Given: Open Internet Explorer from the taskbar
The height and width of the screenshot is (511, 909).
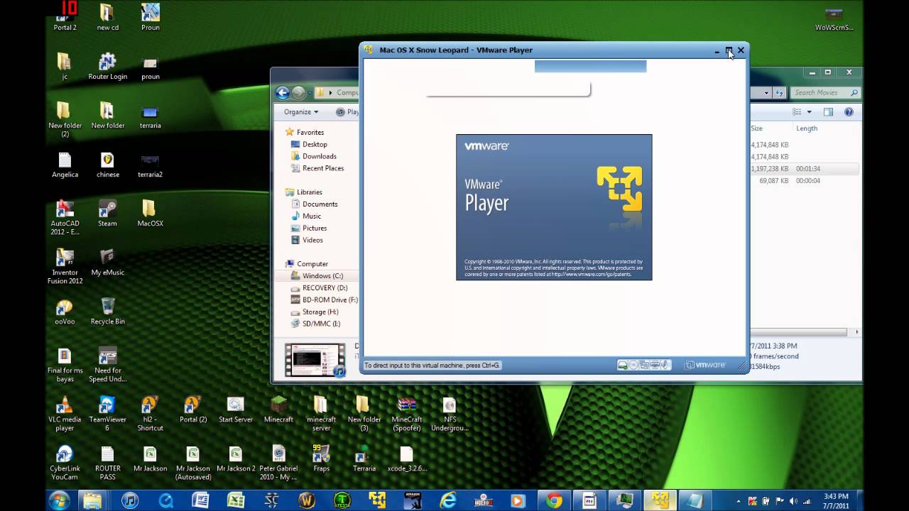Looking at the screenshot, I should (x=448, y=500).
